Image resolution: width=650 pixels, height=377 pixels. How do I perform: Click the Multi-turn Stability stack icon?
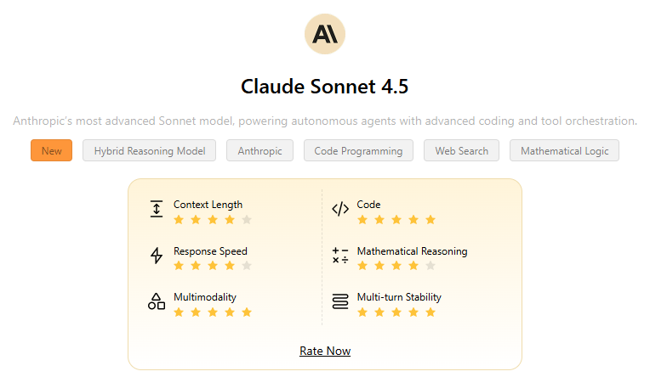point(340,301)
